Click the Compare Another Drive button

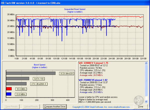(55, 107)
